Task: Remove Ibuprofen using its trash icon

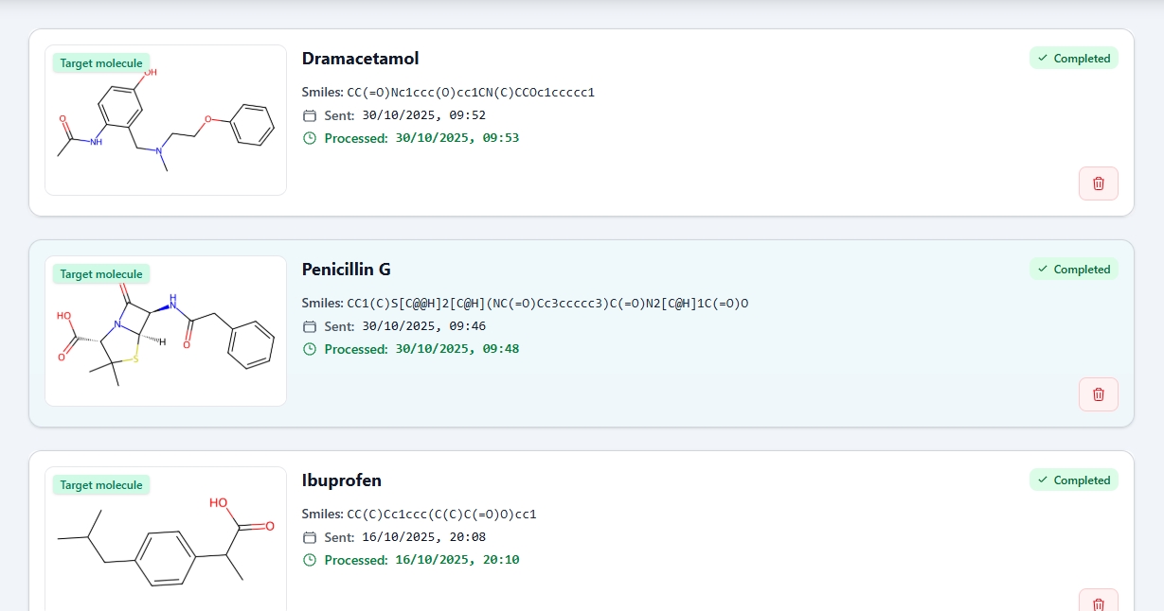Action: point(1098,602)
